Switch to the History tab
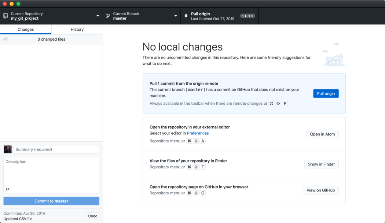Image resolution: width=385 pixels, height=223 pixels. 77,29
